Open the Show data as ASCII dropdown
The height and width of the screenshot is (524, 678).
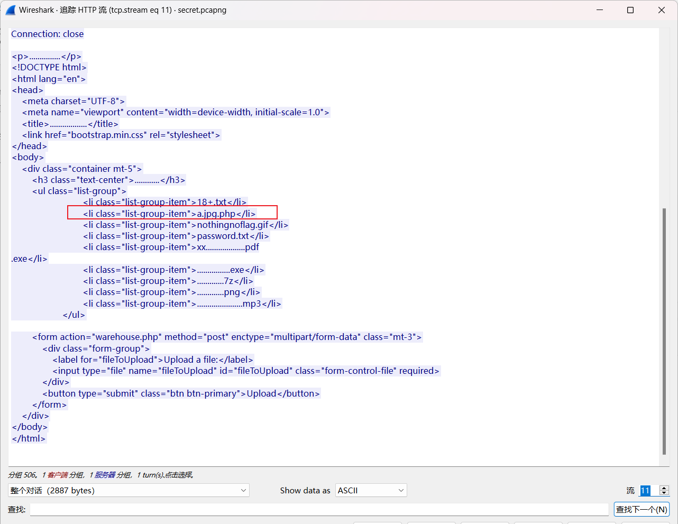371,490
